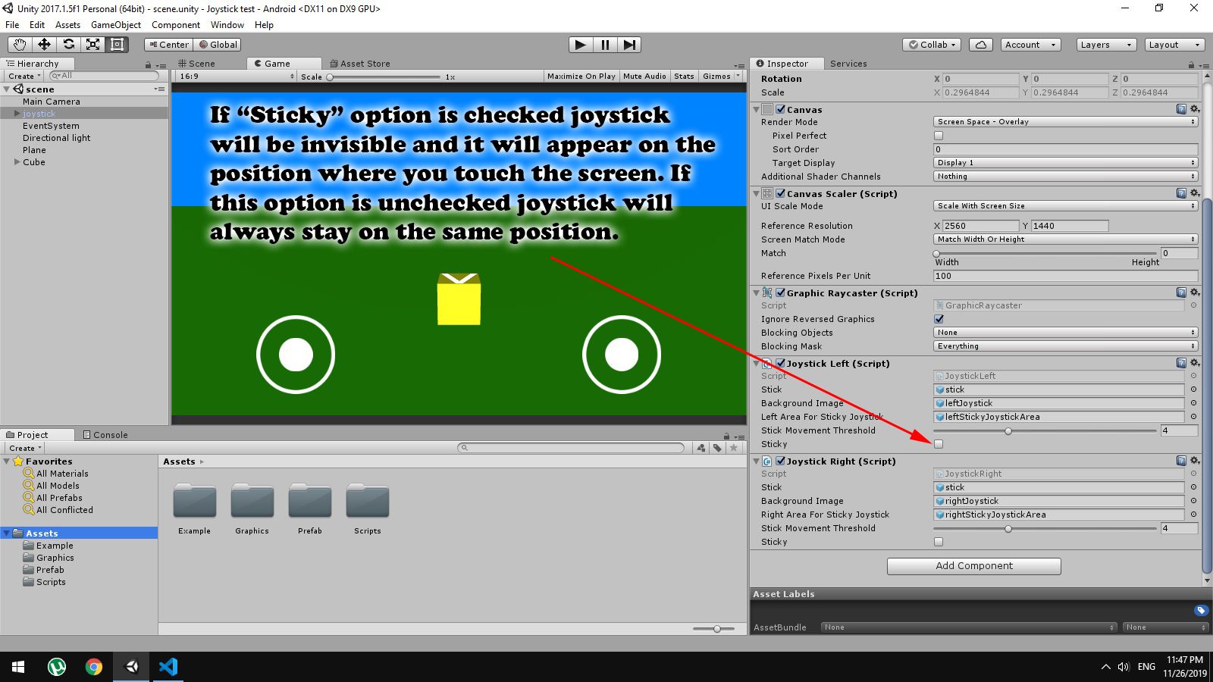Open the GameObject menu
This screenshot has width=1213, height=682.
[115, 25]
